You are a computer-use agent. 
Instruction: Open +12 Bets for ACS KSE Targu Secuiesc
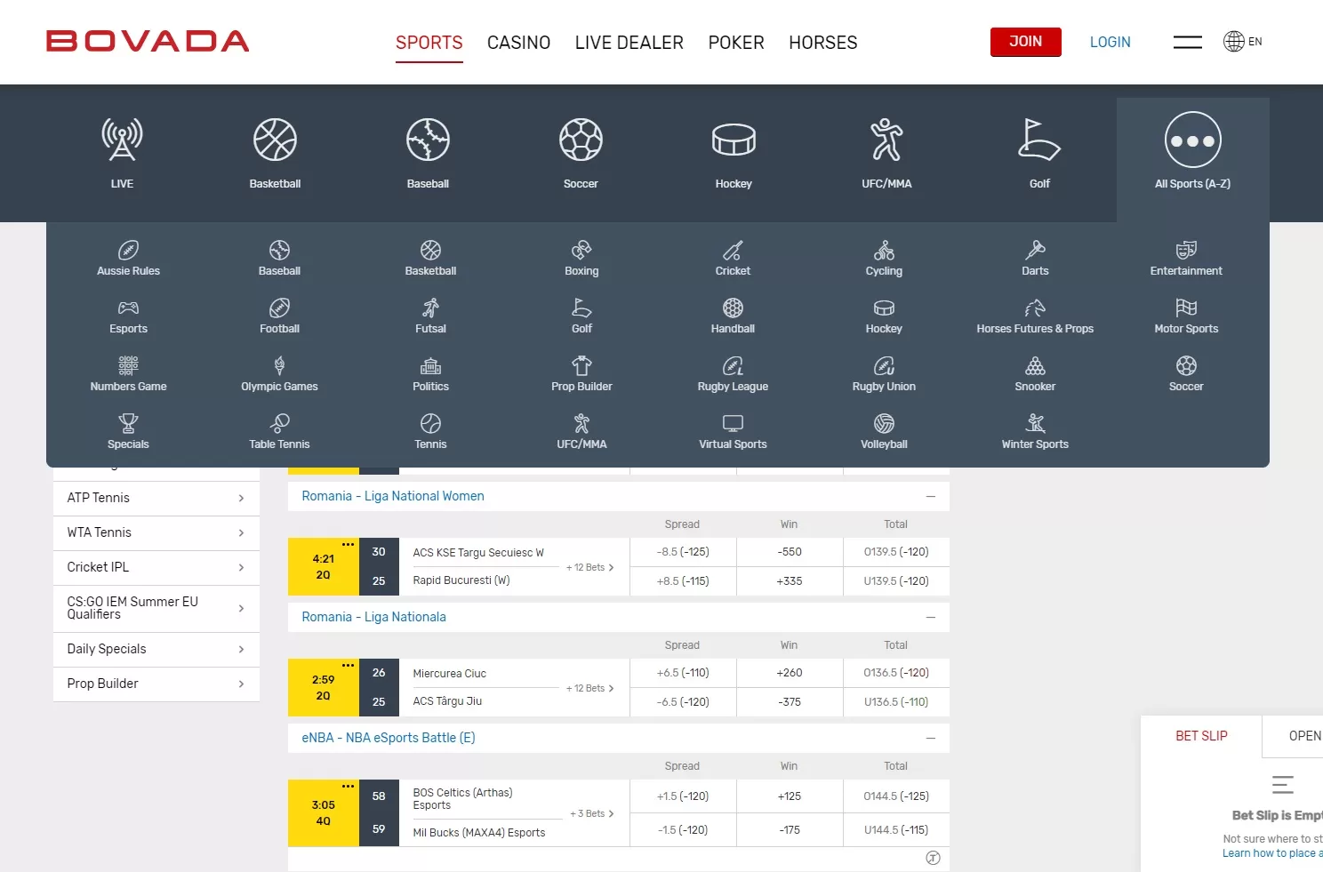590,567
